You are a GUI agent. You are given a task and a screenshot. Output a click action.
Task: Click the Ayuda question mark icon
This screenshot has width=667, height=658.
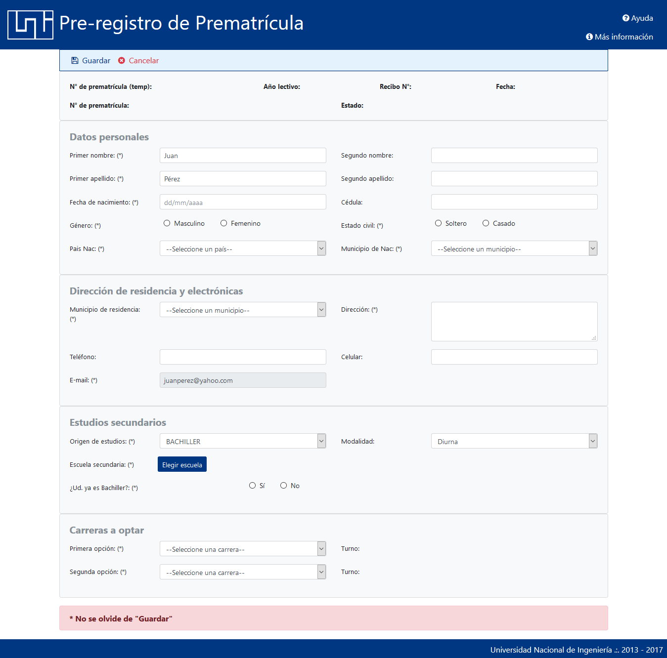point(625,18)
